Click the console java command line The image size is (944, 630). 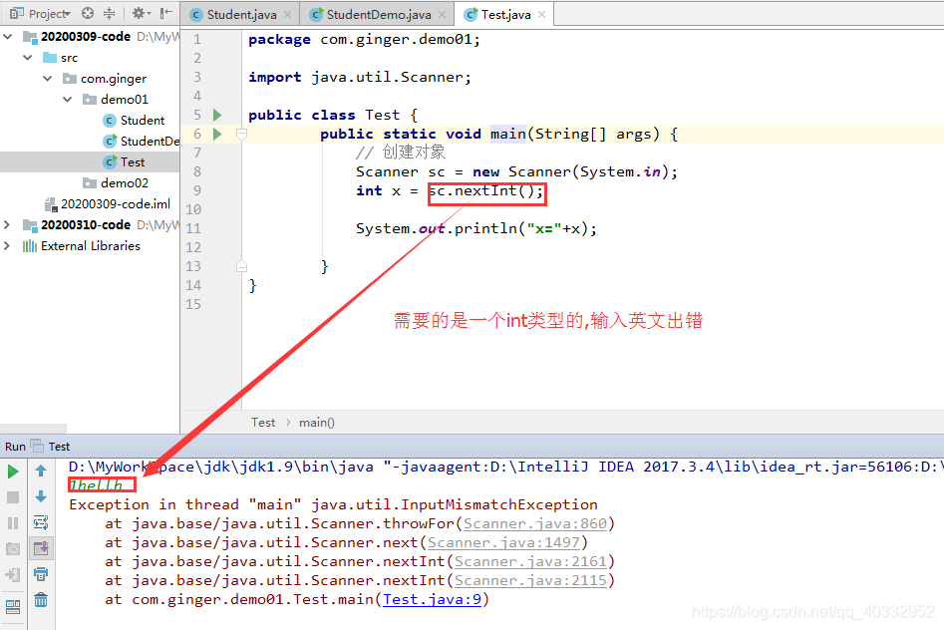click(x=505, y=467)
